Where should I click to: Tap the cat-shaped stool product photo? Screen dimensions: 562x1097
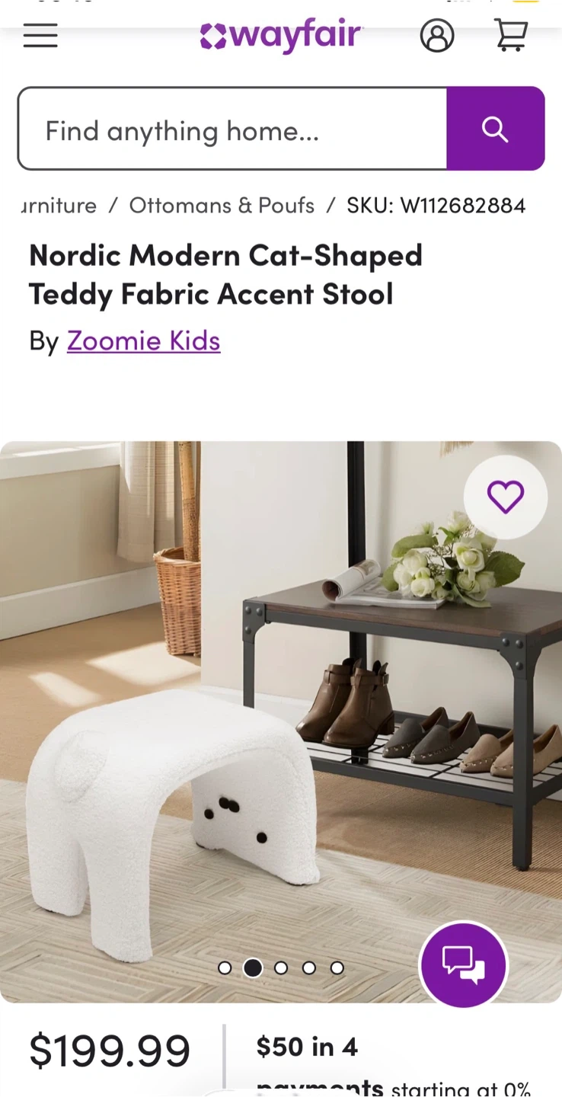click(x=281, y=722)
